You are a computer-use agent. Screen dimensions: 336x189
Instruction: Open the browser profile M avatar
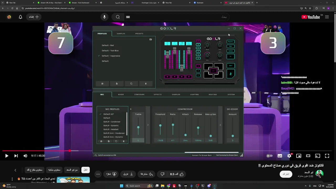pyautogui.click(x=328, y=8)
